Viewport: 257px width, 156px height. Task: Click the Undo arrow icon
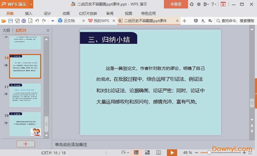tap(37, 21)
